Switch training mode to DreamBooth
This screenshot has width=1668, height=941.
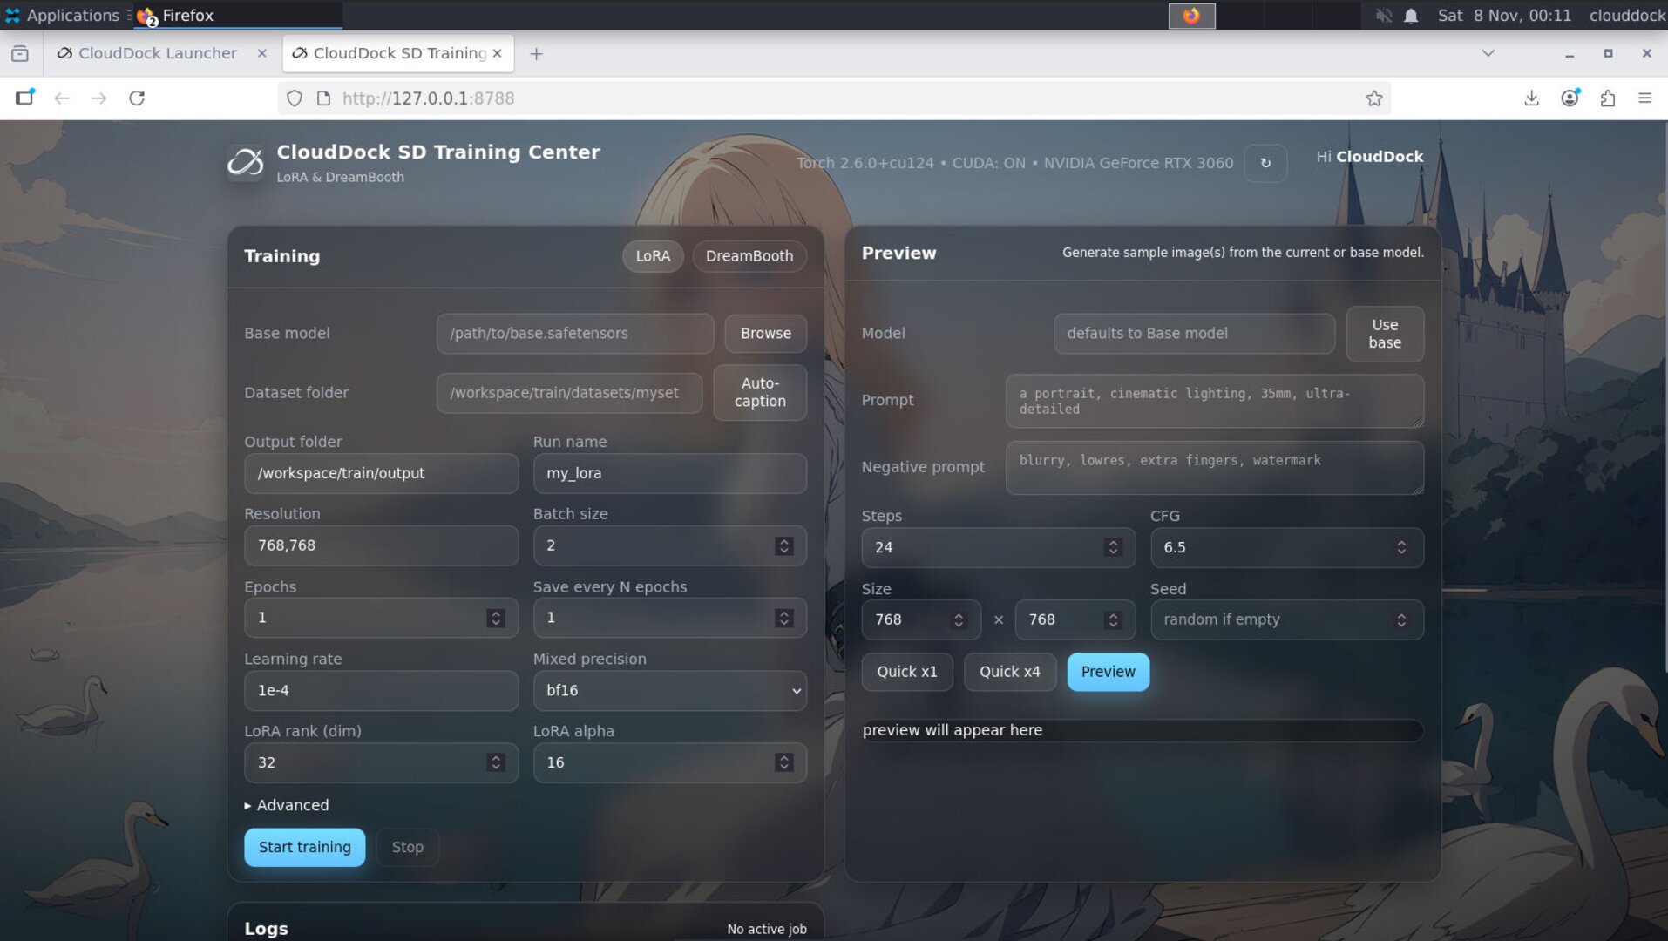[x=749, y=255]
